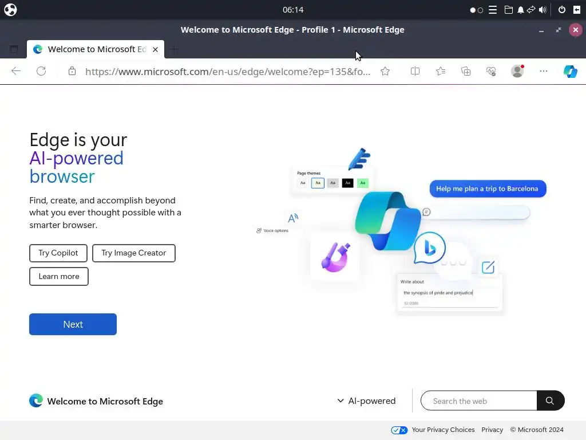Switch workspace via pager dots
The height and width of the screenshot is (440, 586).
pos(477,10)
